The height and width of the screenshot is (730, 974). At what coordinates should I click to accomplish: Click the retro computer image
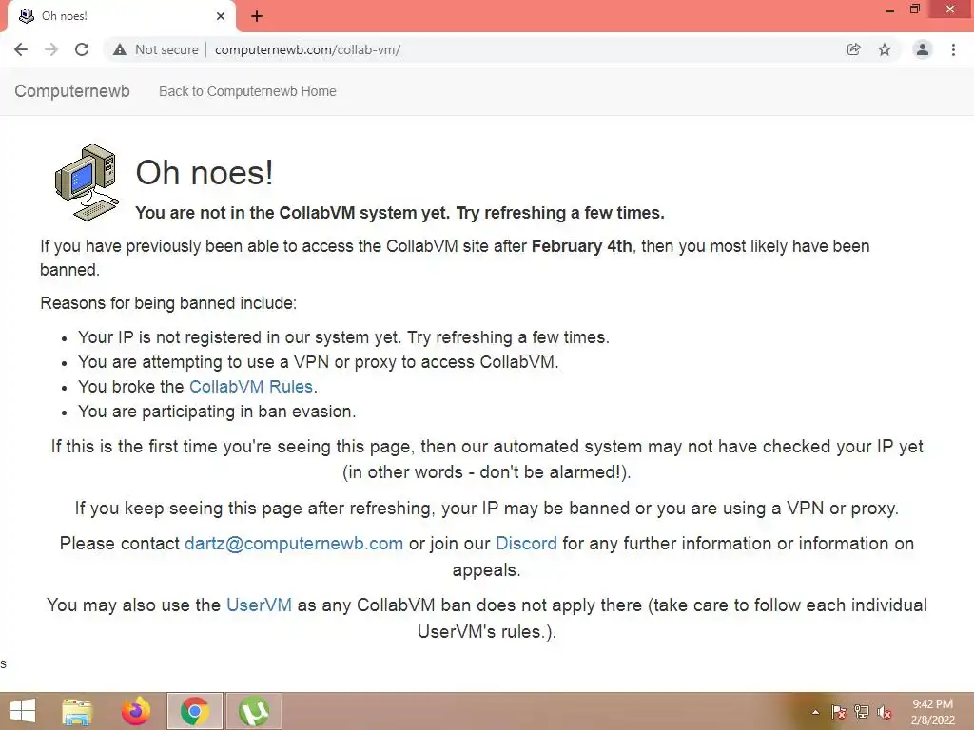click(x=87, y=182)
